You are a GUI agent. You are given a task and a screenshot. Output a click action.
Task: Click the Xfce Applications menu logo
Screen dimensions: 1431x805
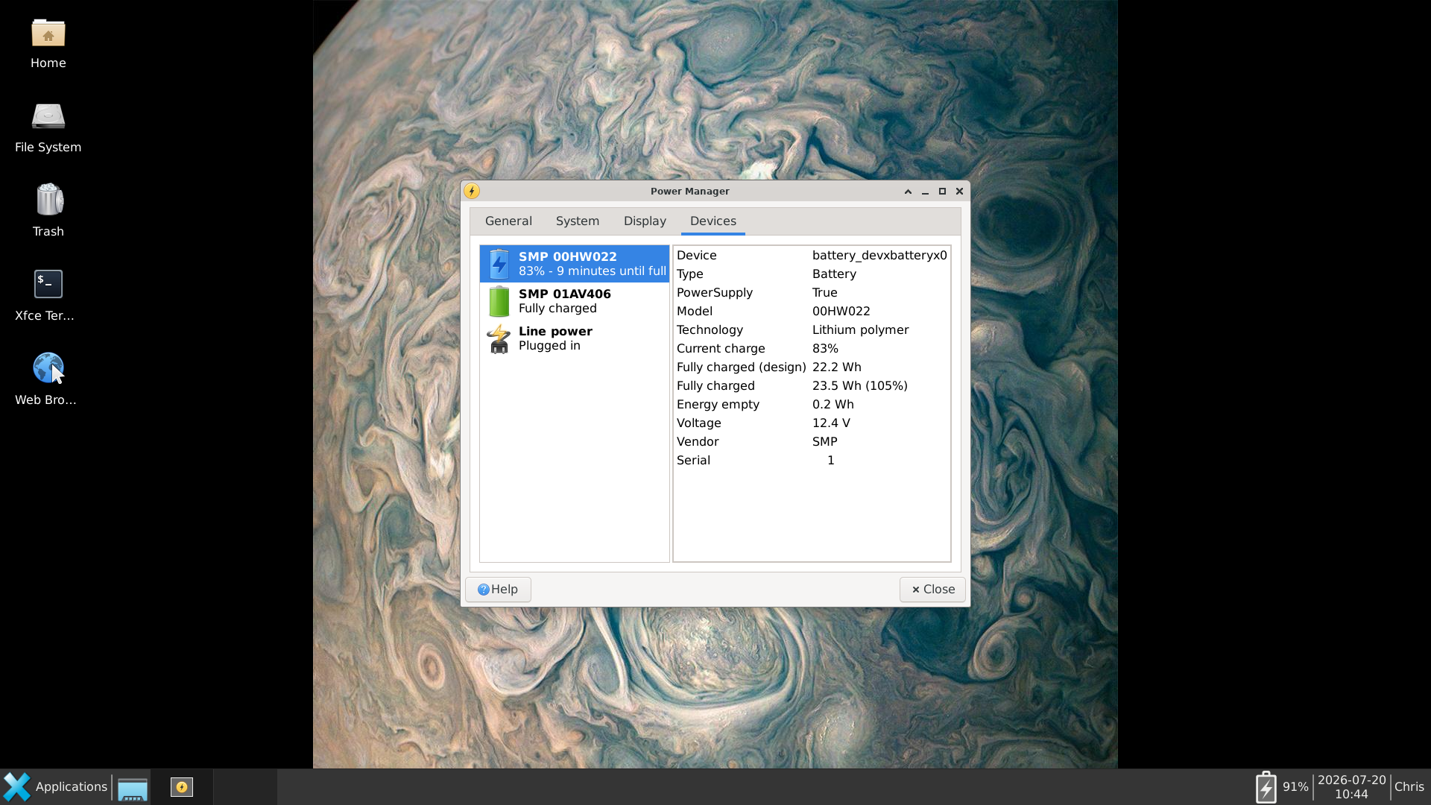point(17,787)
